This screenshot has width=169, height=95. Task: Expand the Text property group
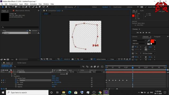(12, 74)
